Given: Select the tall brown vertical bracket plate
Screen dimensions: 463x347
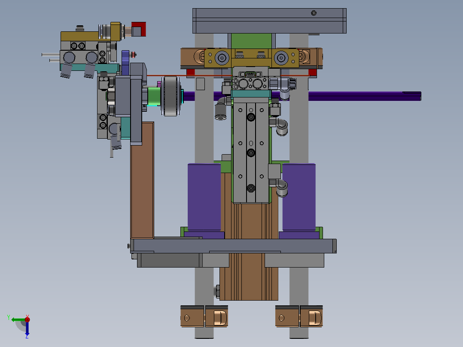Looking at the screenshot, I should 142,180.
